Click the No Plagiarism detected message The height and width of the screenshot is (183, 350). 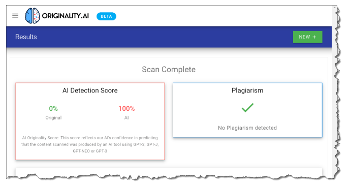[247, 128]
